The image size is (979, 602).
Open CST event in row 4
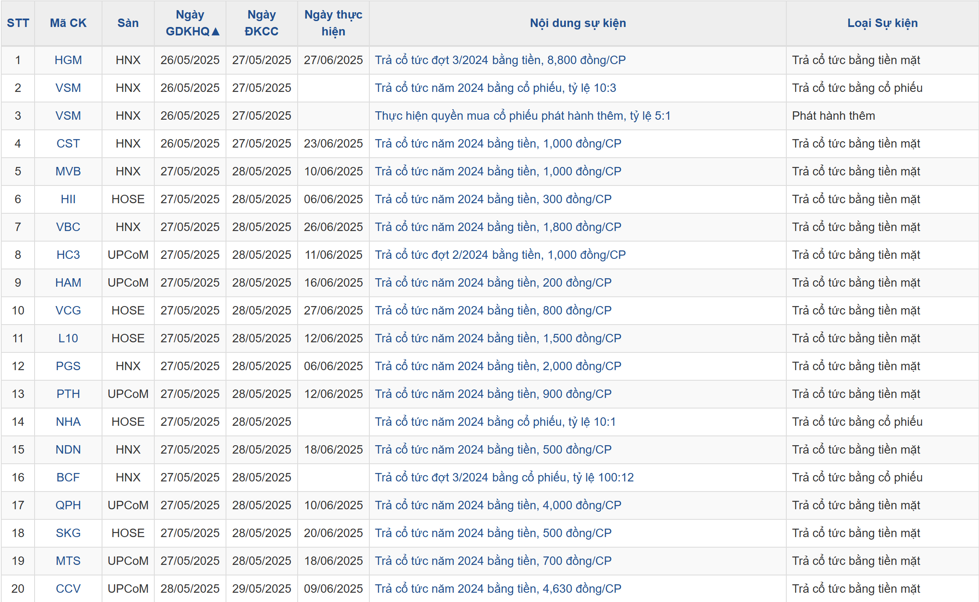tap(498, 144)
